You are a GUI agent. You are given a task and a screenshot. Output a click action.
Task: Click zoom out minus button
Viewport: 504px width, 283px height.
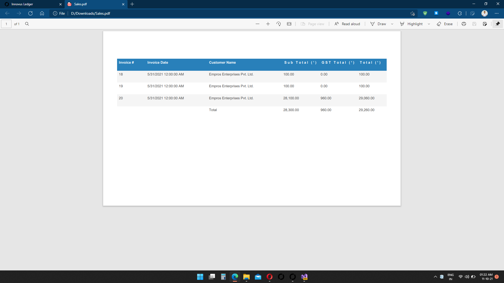pos(257,24)
